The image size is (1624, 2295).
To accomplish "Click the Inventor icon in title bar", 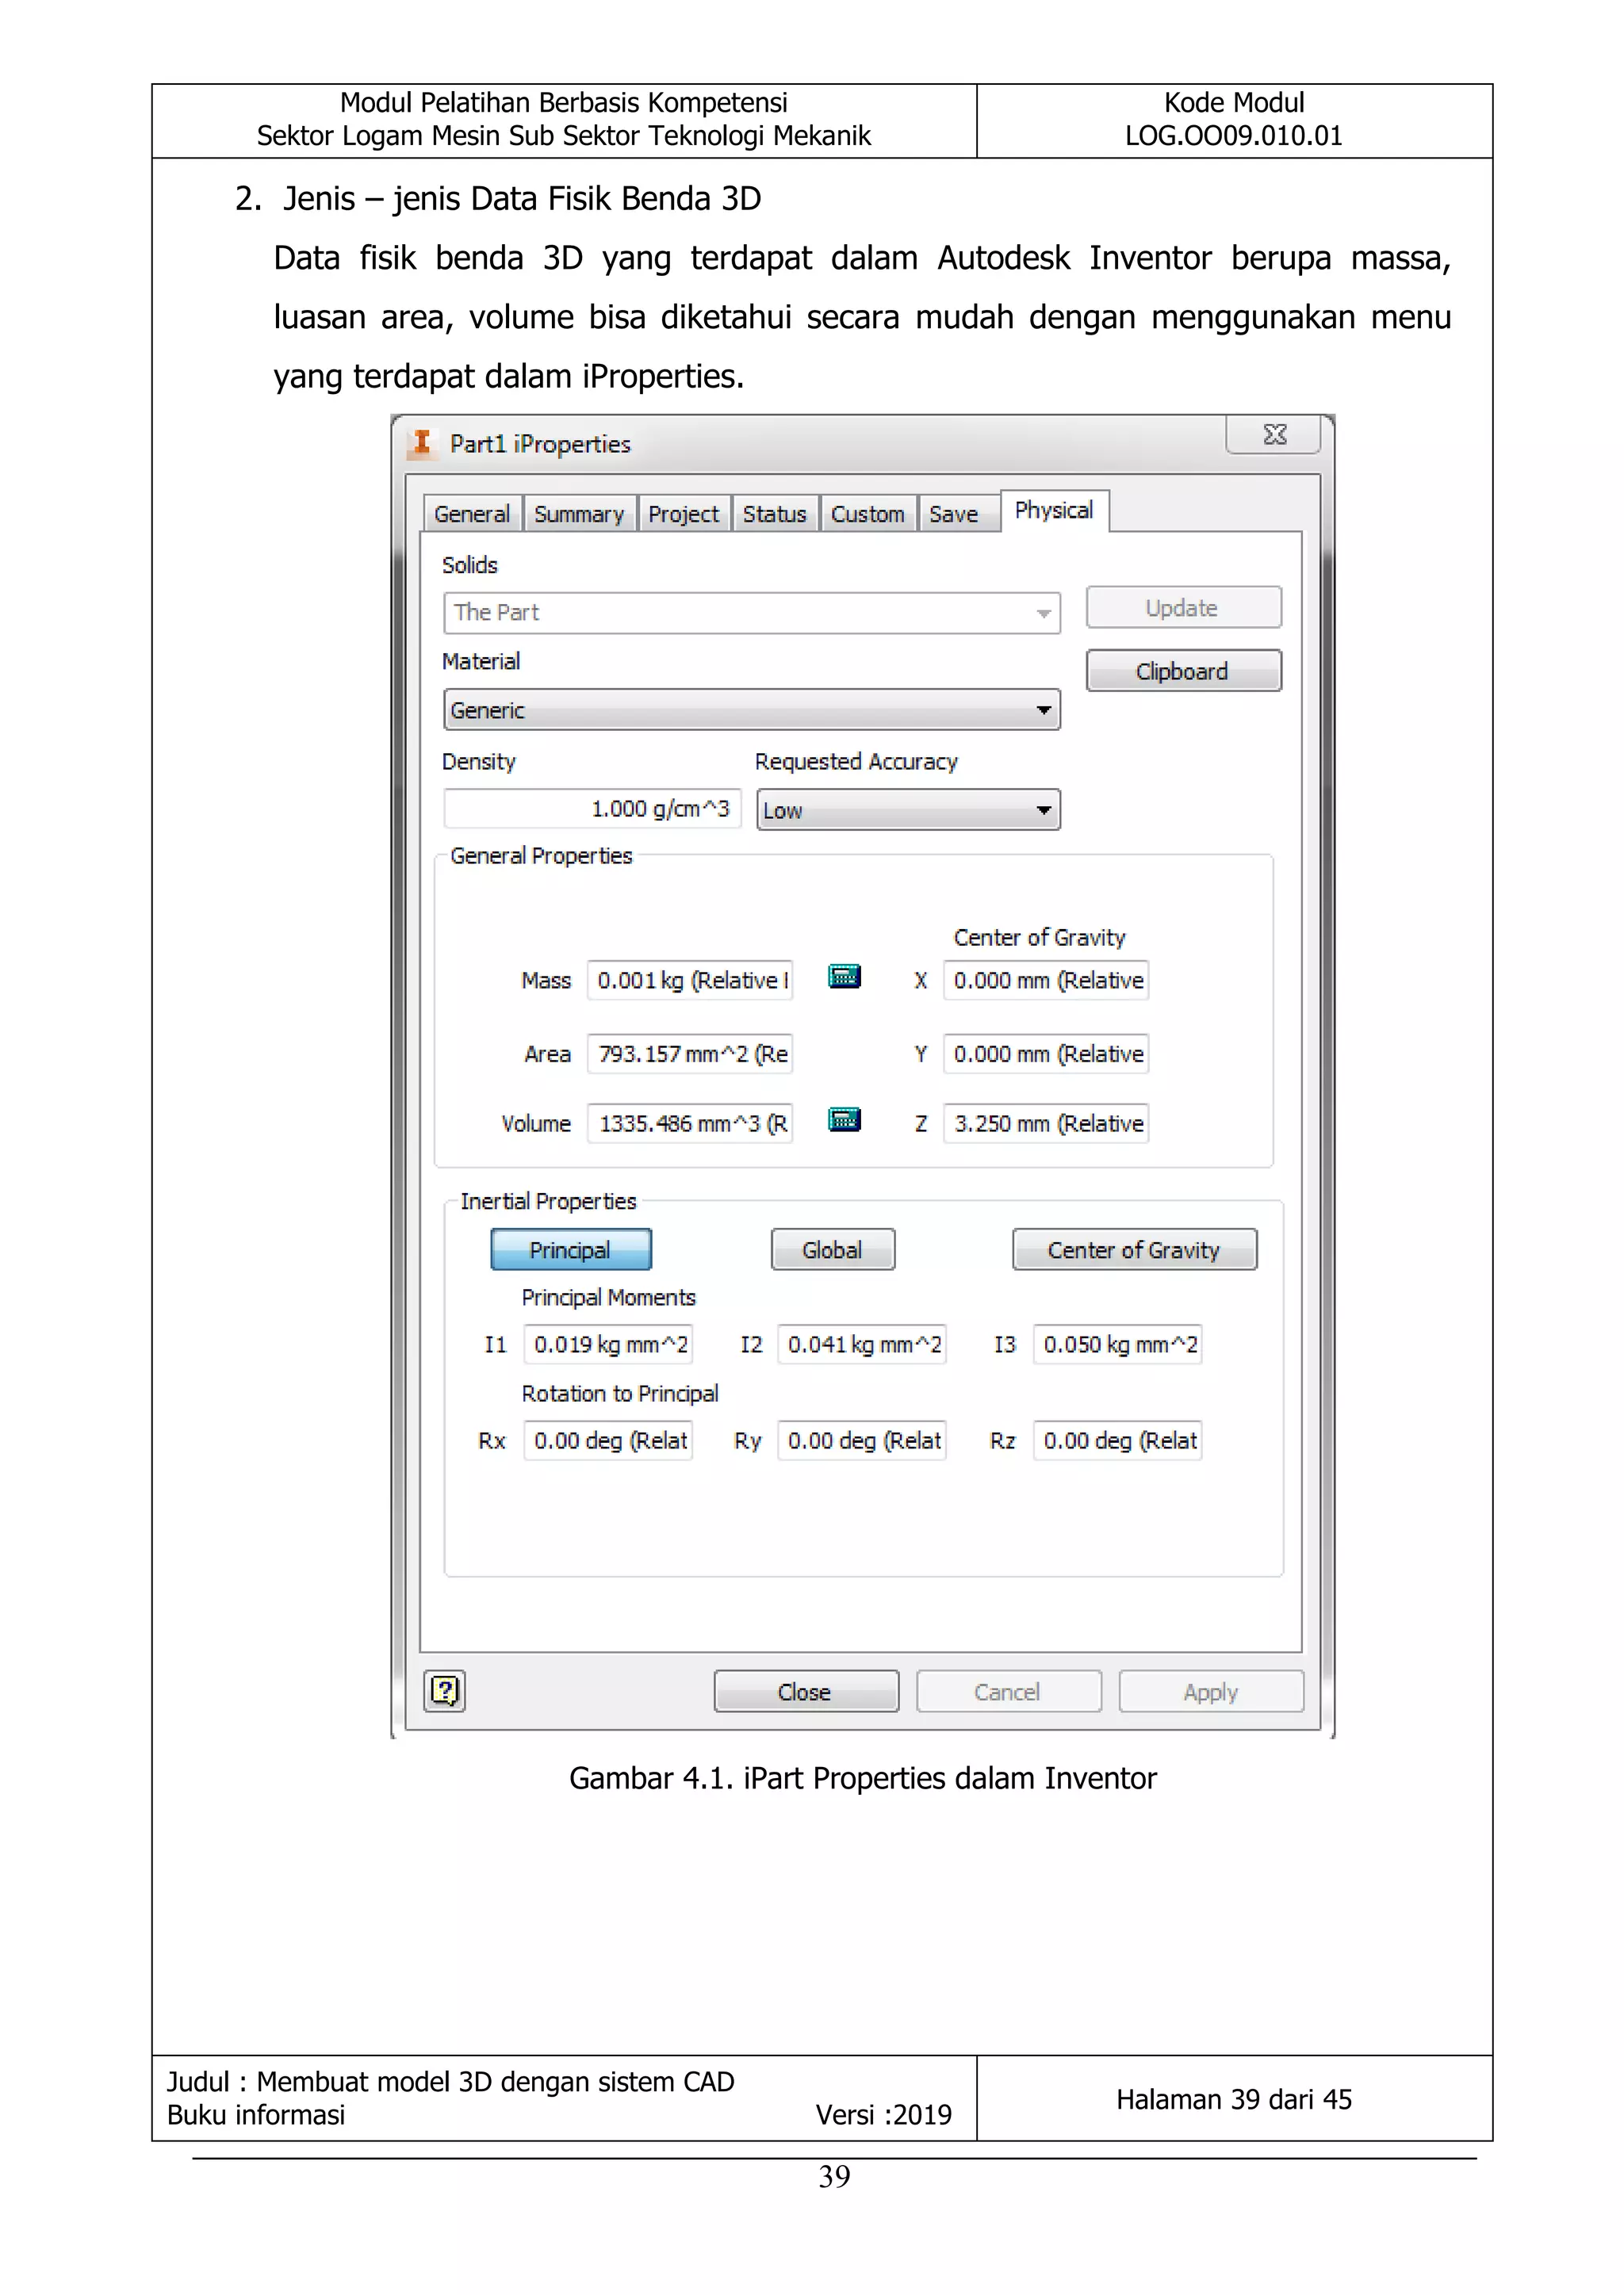I will point(422,443).
